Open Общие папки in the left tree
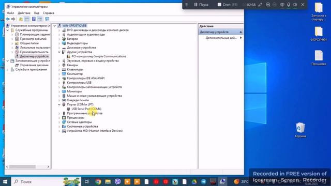This screenshot has width=331, height=186. 29,43
